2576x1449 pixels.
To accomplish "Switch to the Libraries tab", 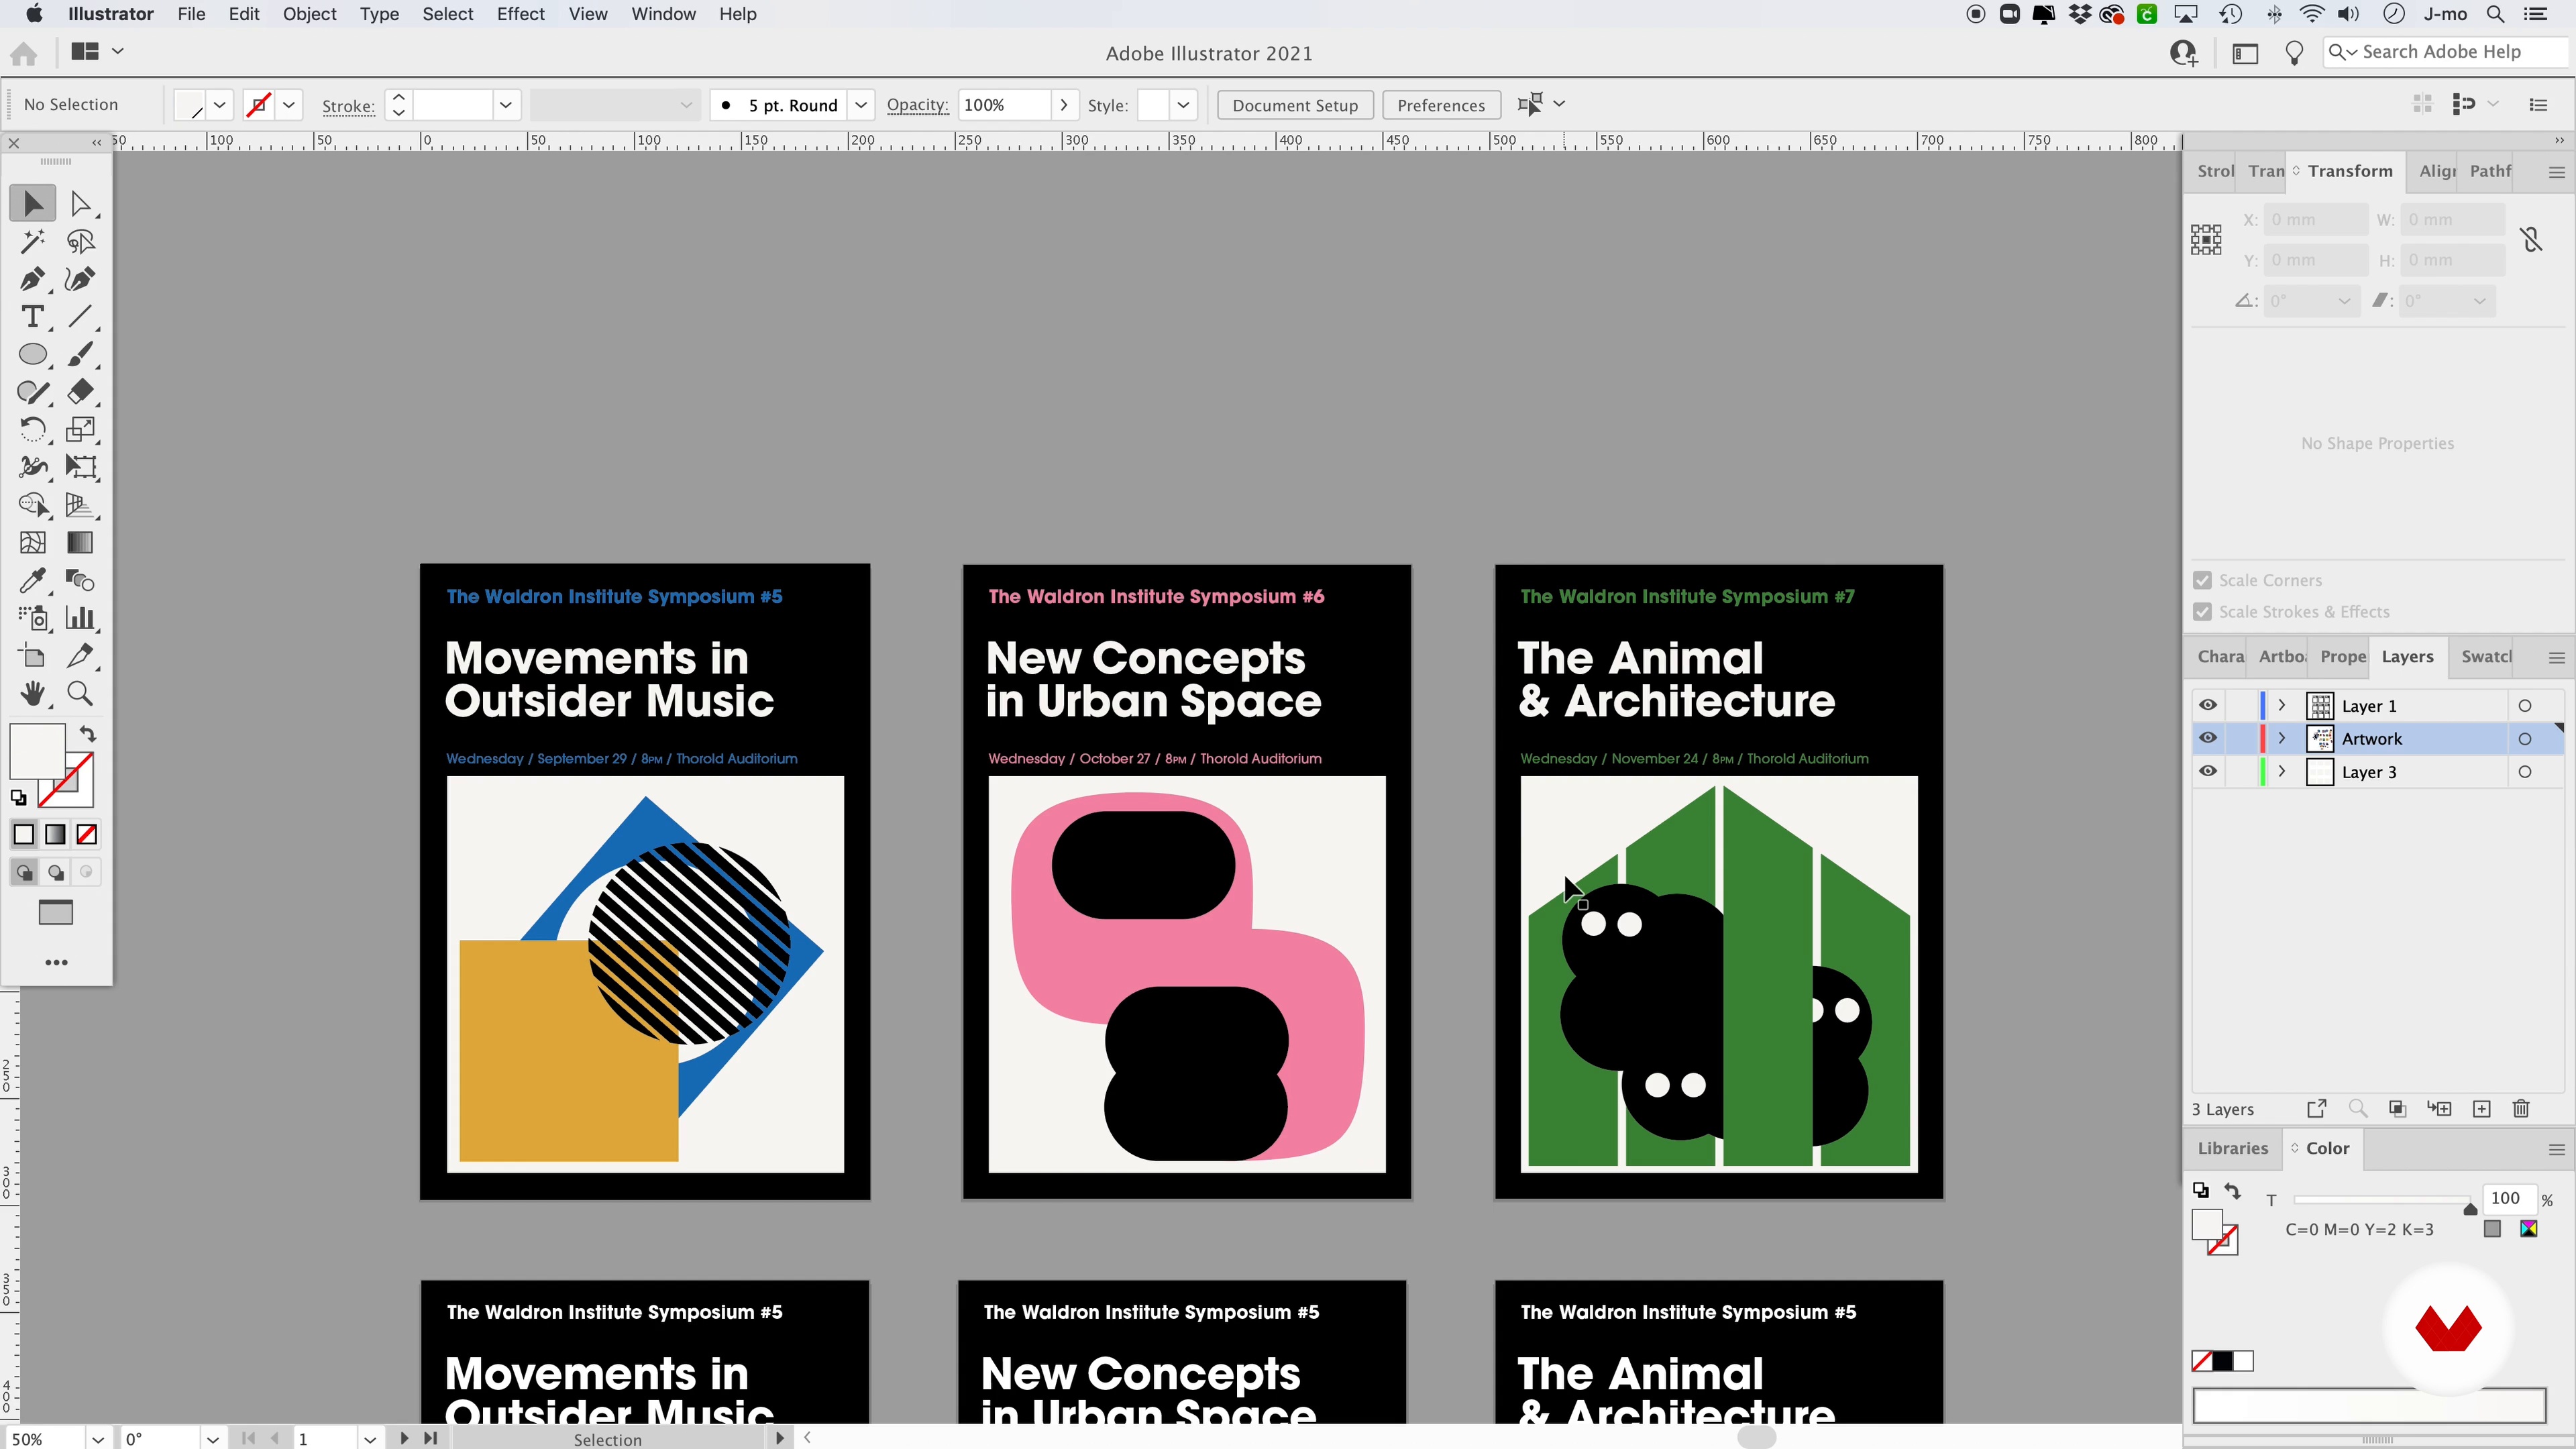I will [2232, 1148].
